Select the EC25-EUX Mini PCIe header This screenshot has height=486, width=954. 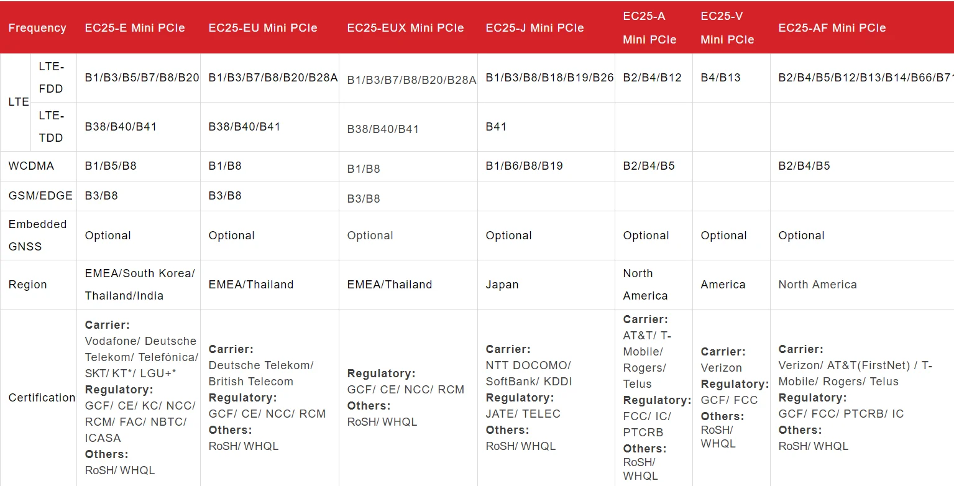(405, 28)
